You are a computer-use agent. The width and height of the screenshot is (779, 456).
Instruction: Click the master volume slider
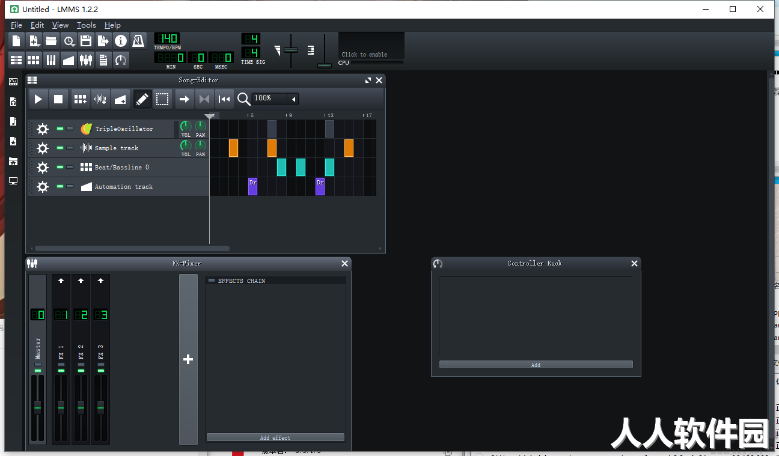pyautogui.click(x=291, y=50)
